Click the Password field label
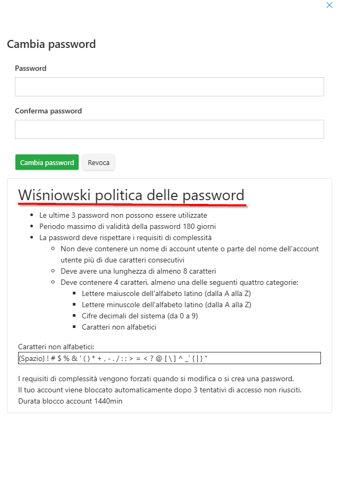The width and height of the screenshot is (338, 485). [x=31, y=68]
